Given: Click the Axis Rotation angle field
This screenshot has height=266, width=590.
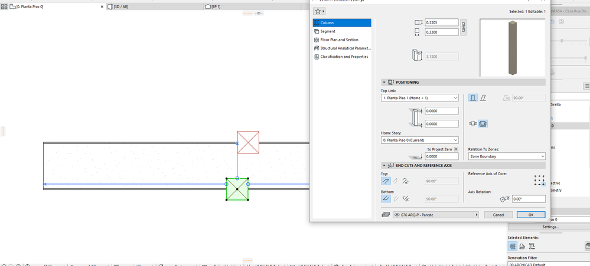Looking at the screenshot, I should (529, 199).
